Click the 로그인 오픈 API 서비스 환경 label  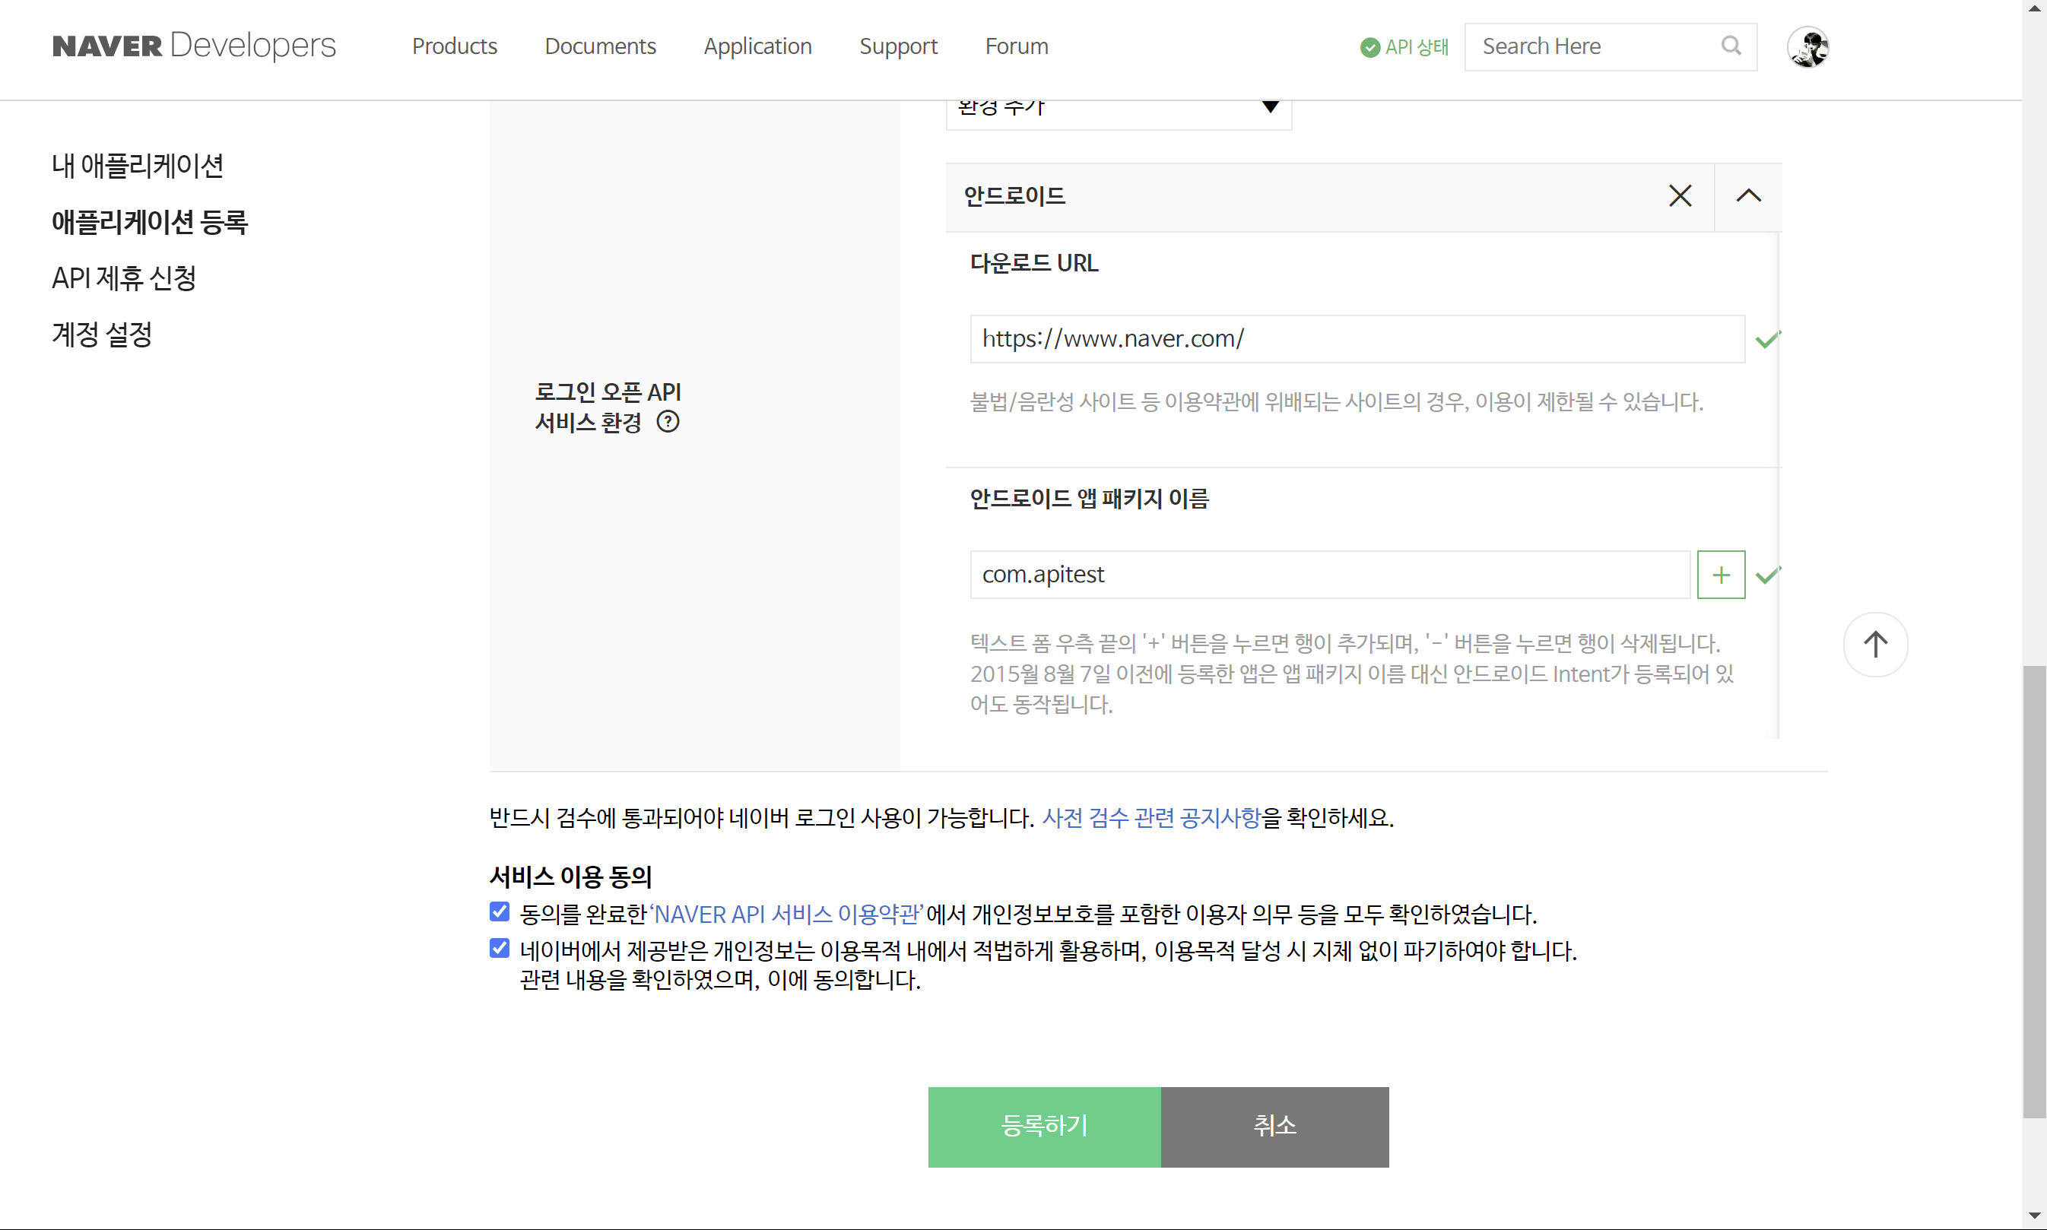[x=608, y=407]
